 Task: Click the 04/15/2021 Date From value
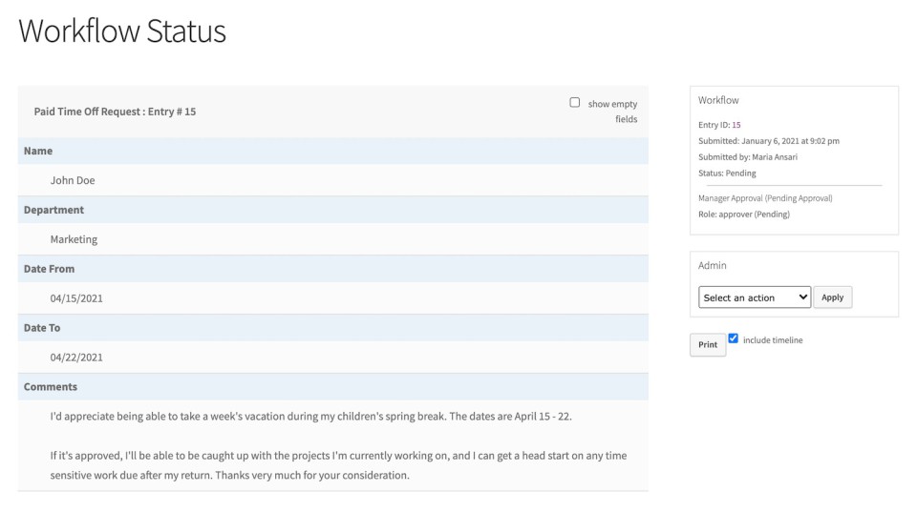click(x=76, y=298)
